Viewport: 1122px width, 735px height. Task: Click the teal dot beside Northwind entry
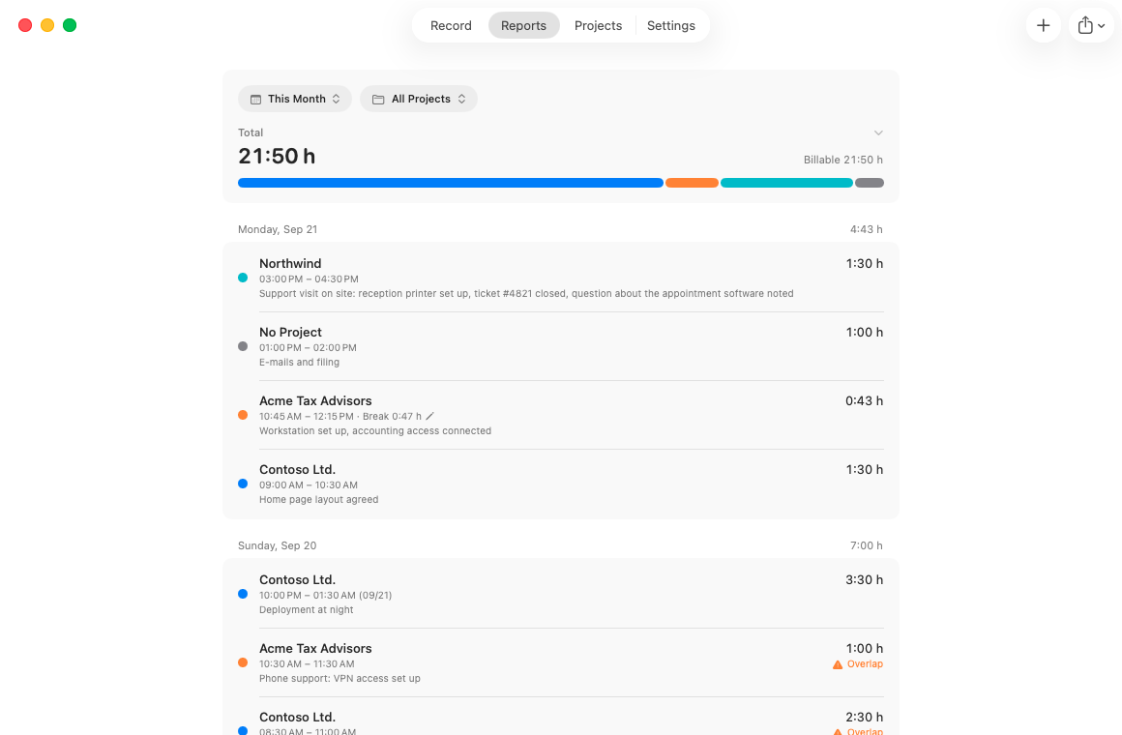(243, 278)
